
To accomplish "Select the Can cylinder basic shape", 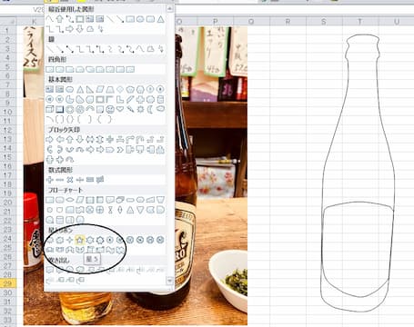I will click(160, 99).
